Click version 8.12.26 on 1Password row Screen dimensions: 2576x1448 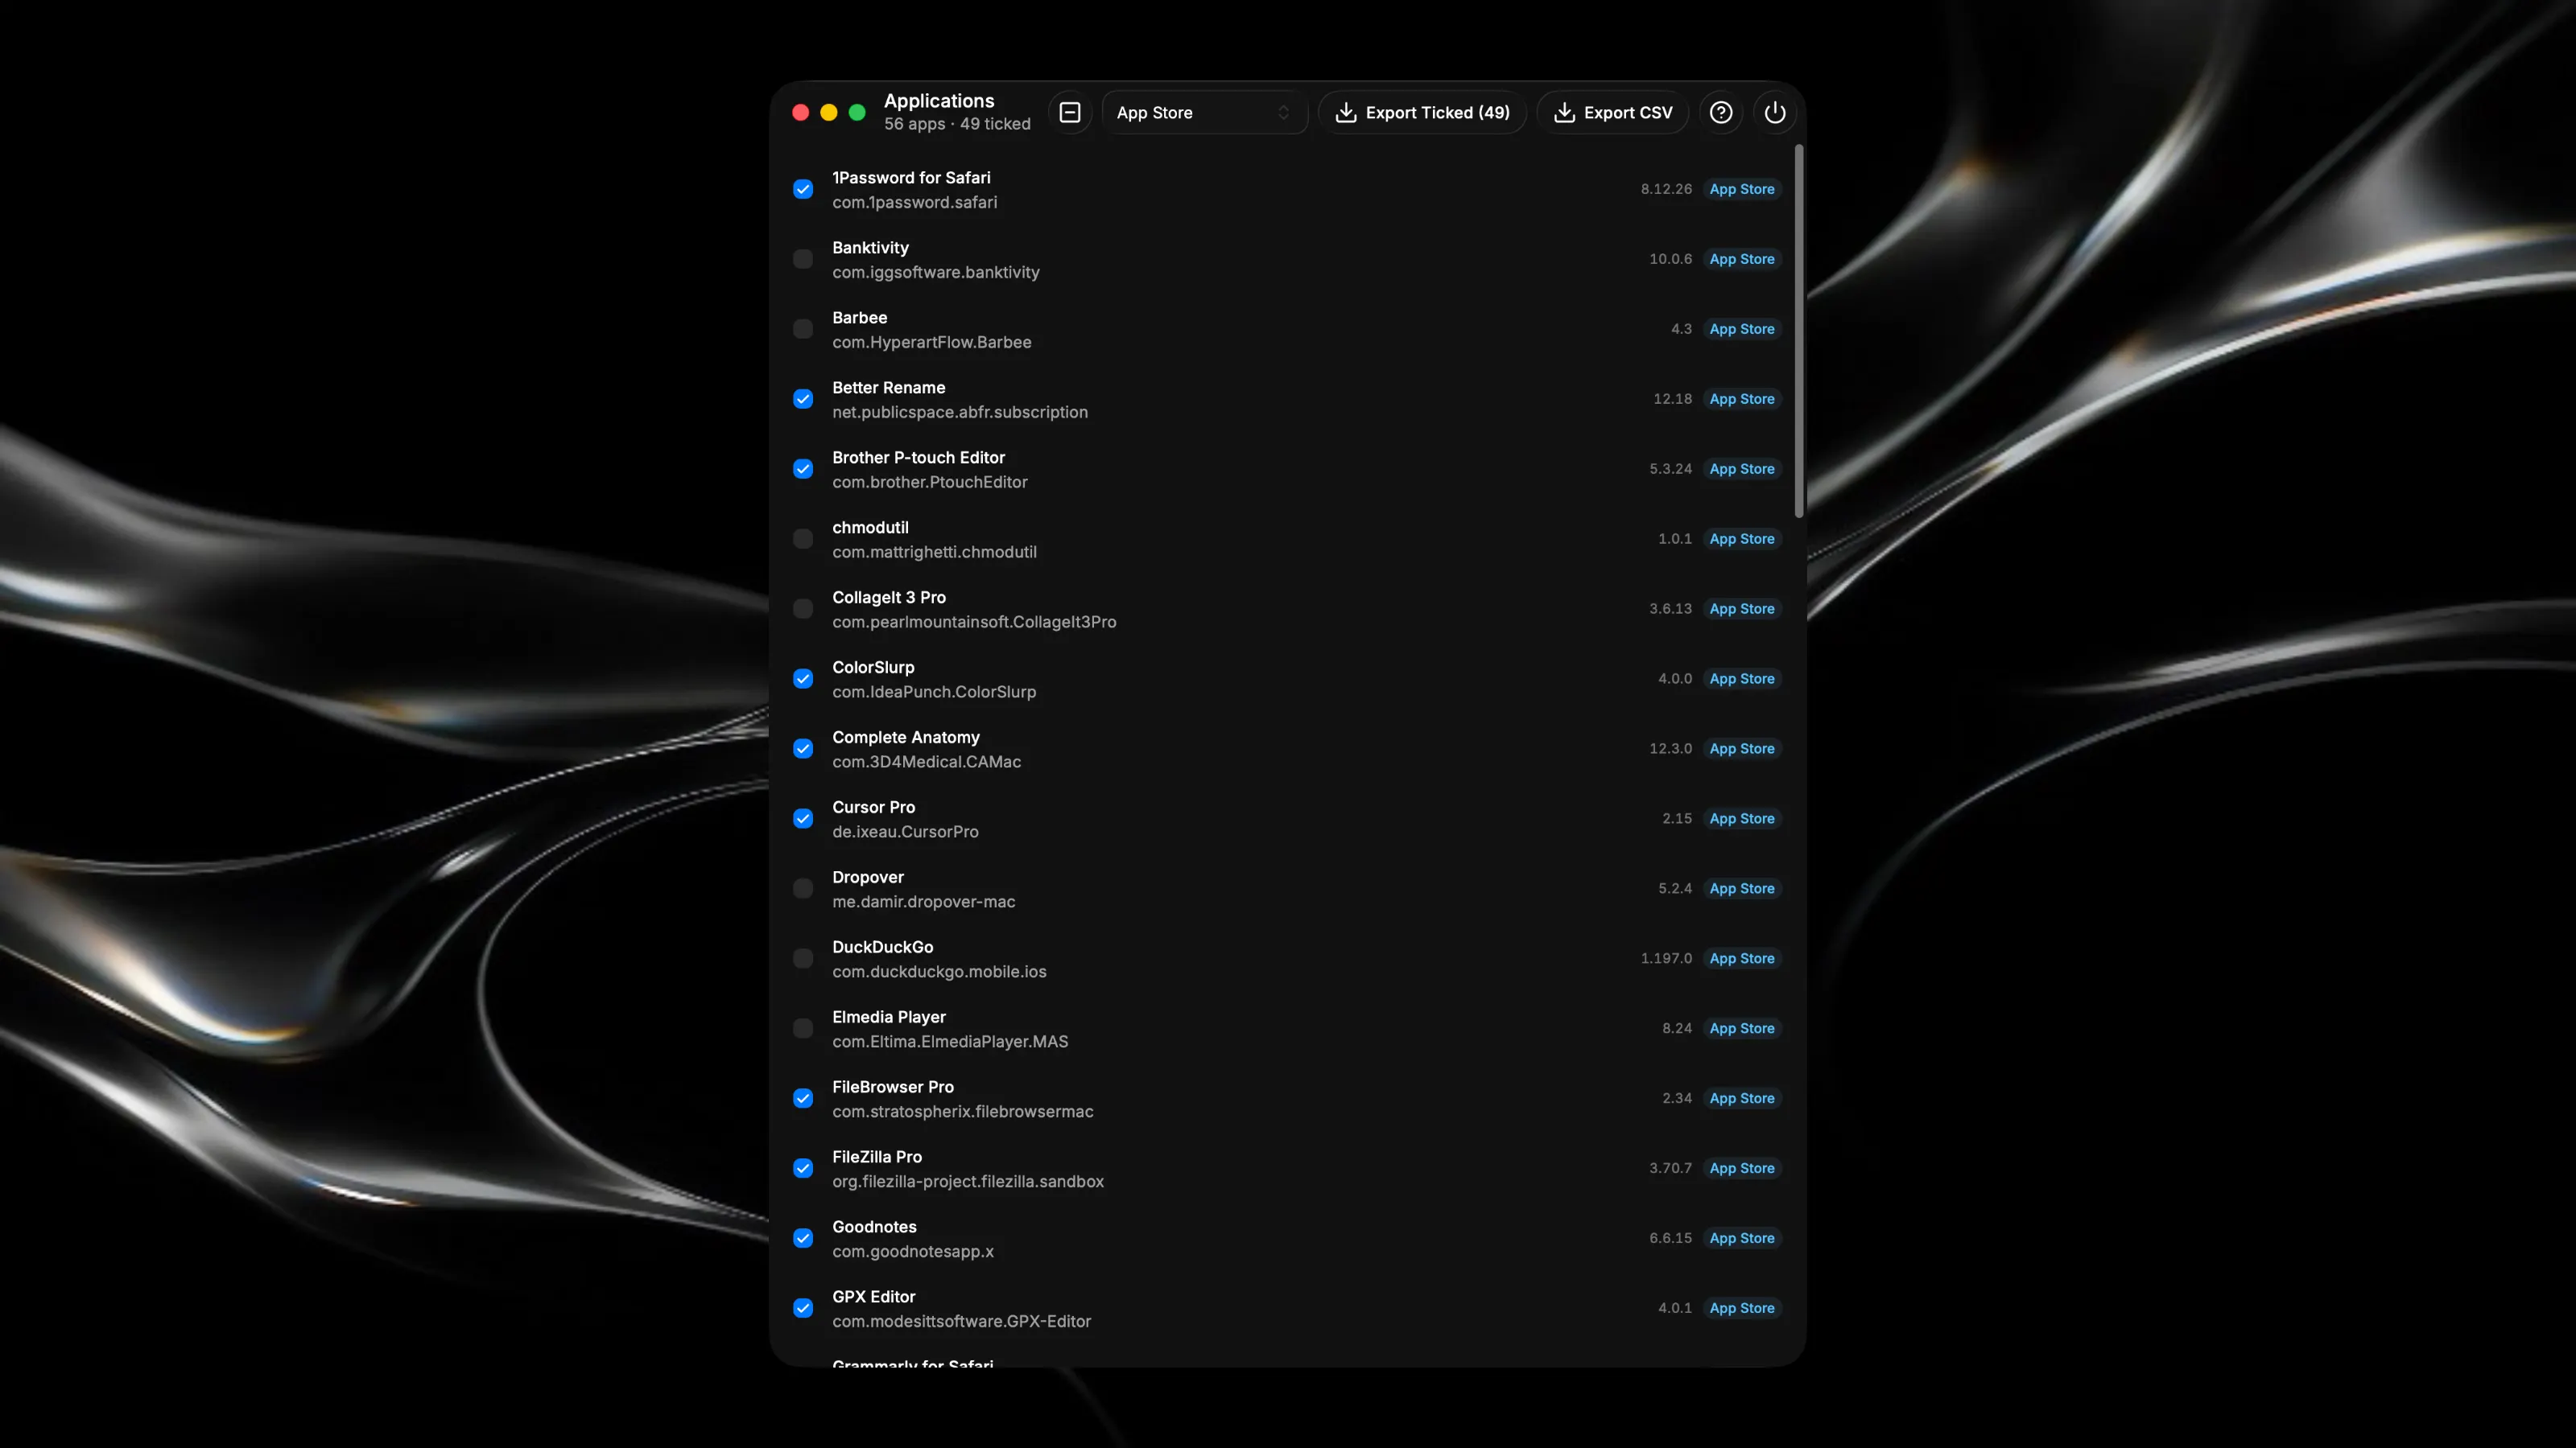[x=1666, y=189]
